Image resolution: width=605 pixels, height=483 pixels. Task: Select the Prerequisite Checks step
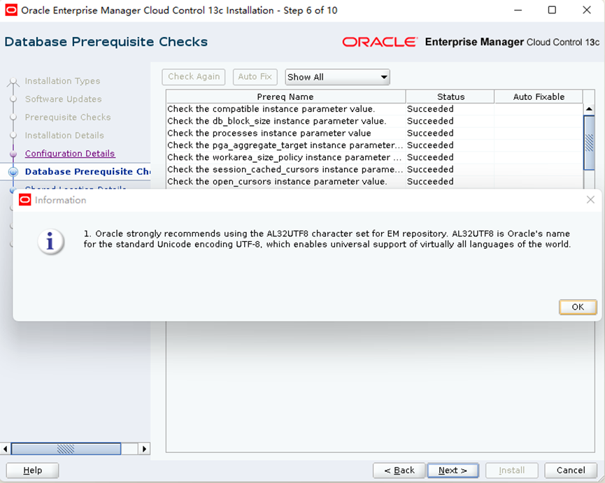(x=68, y=117)
